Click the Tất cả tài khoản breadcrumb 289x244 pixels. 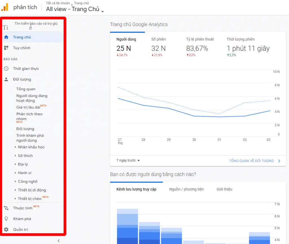click(58, 3)
